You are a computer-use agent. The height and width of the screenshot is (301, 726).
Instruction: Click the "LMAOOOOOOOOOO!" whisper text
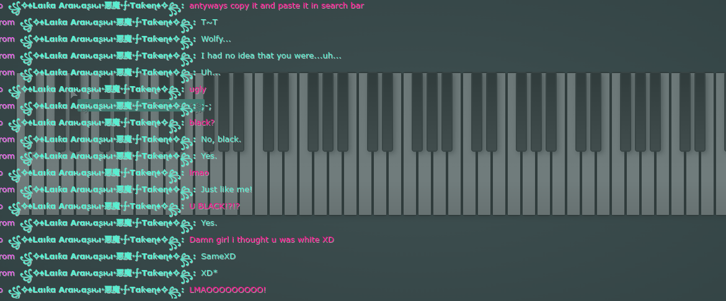(228, 290)
